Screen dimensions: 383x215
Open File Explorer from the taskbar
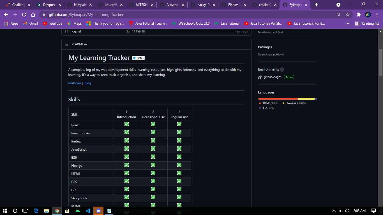[x=47, y=211]
